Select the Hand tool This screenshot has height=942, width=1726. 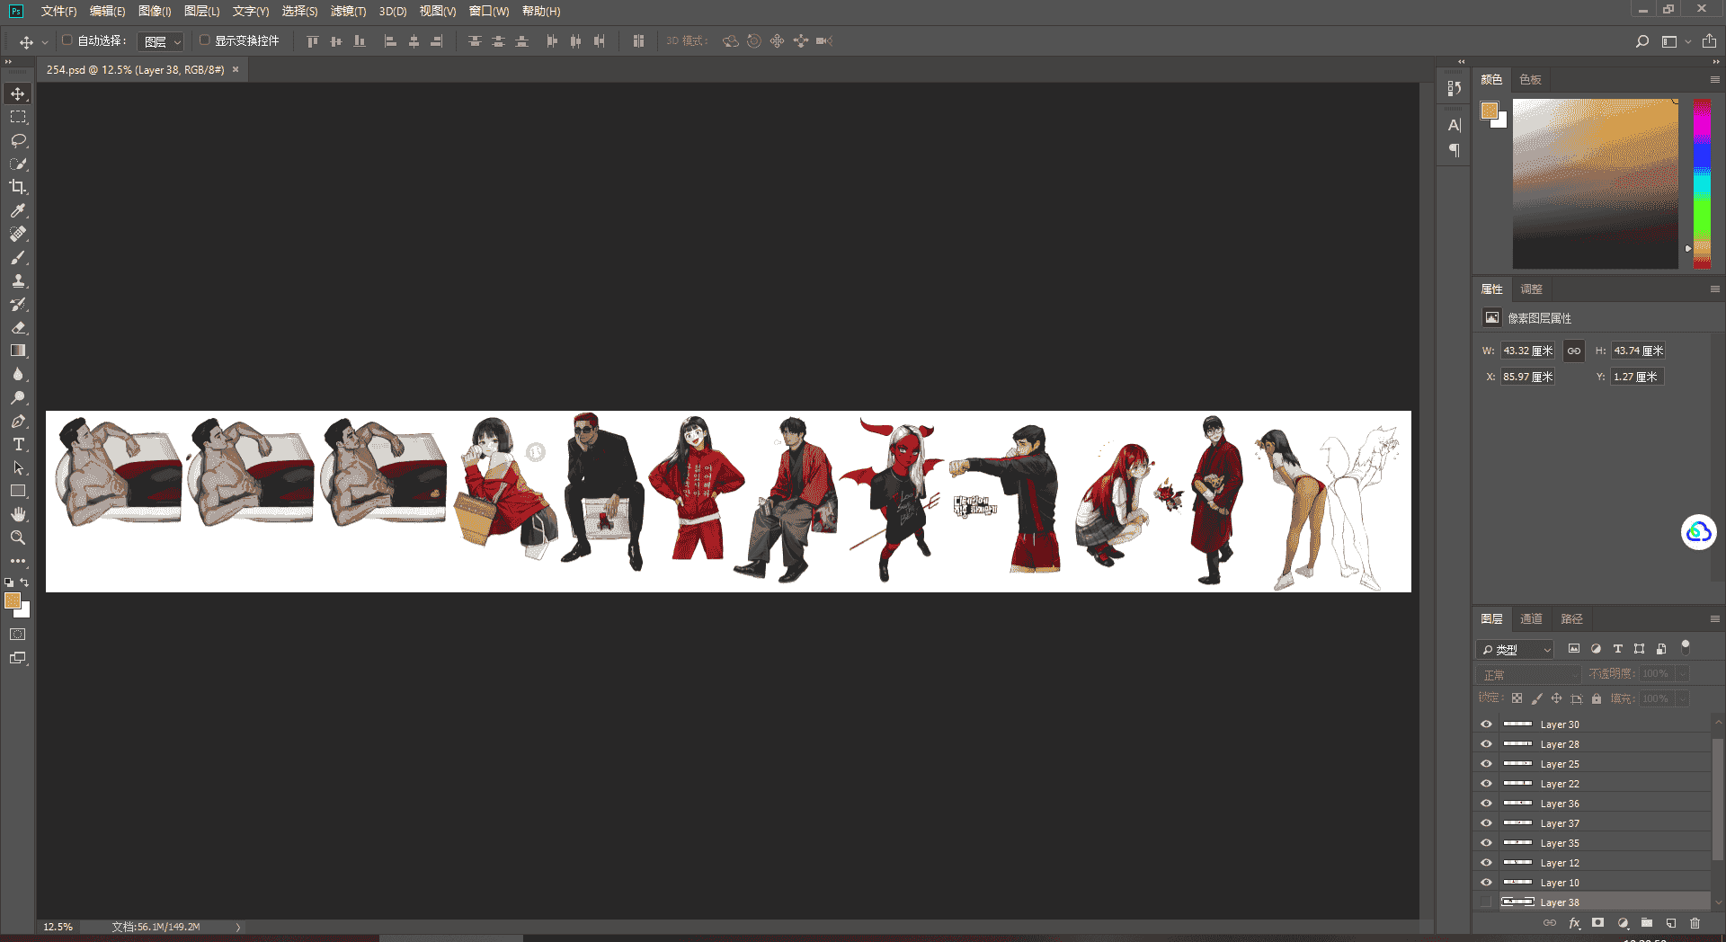pyautogui.click(x=18, y=514)
